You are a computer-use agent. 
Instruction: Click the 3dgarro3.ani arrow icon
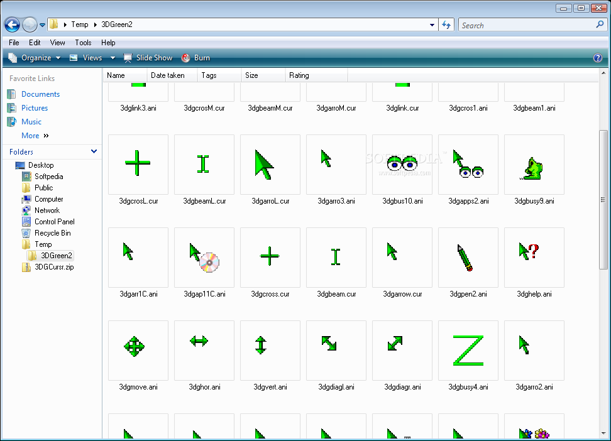[x=336, y=164]
